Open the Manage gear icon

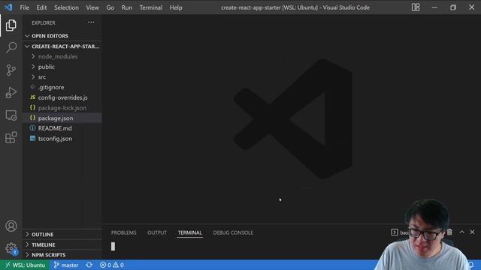[x=11, y=248]
